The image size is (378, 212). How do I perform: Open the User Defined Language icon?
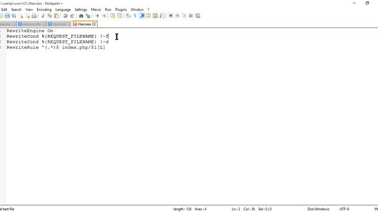148,16
